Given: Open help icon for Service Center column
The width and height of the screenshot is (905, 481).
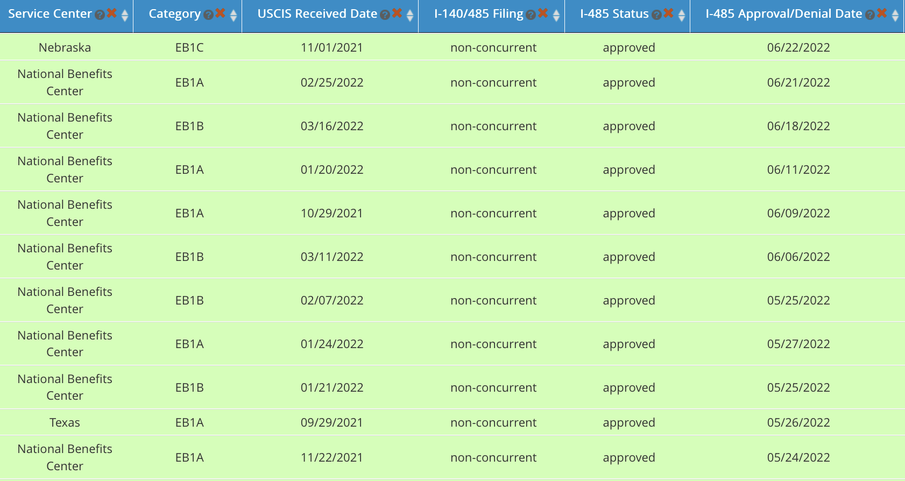Looking at the screenshot, I should (x=100, y=15).
